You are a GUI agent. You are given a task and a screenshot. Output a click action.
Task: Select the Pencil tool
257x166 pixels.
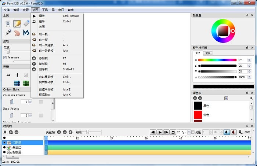[17, 24]
